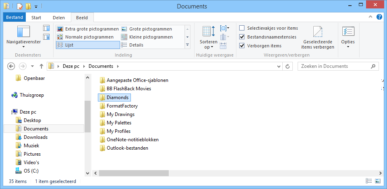Uncheck Verborgen items checkbox
This screenshot has width=387, height=189.
(x=242, y=46)
